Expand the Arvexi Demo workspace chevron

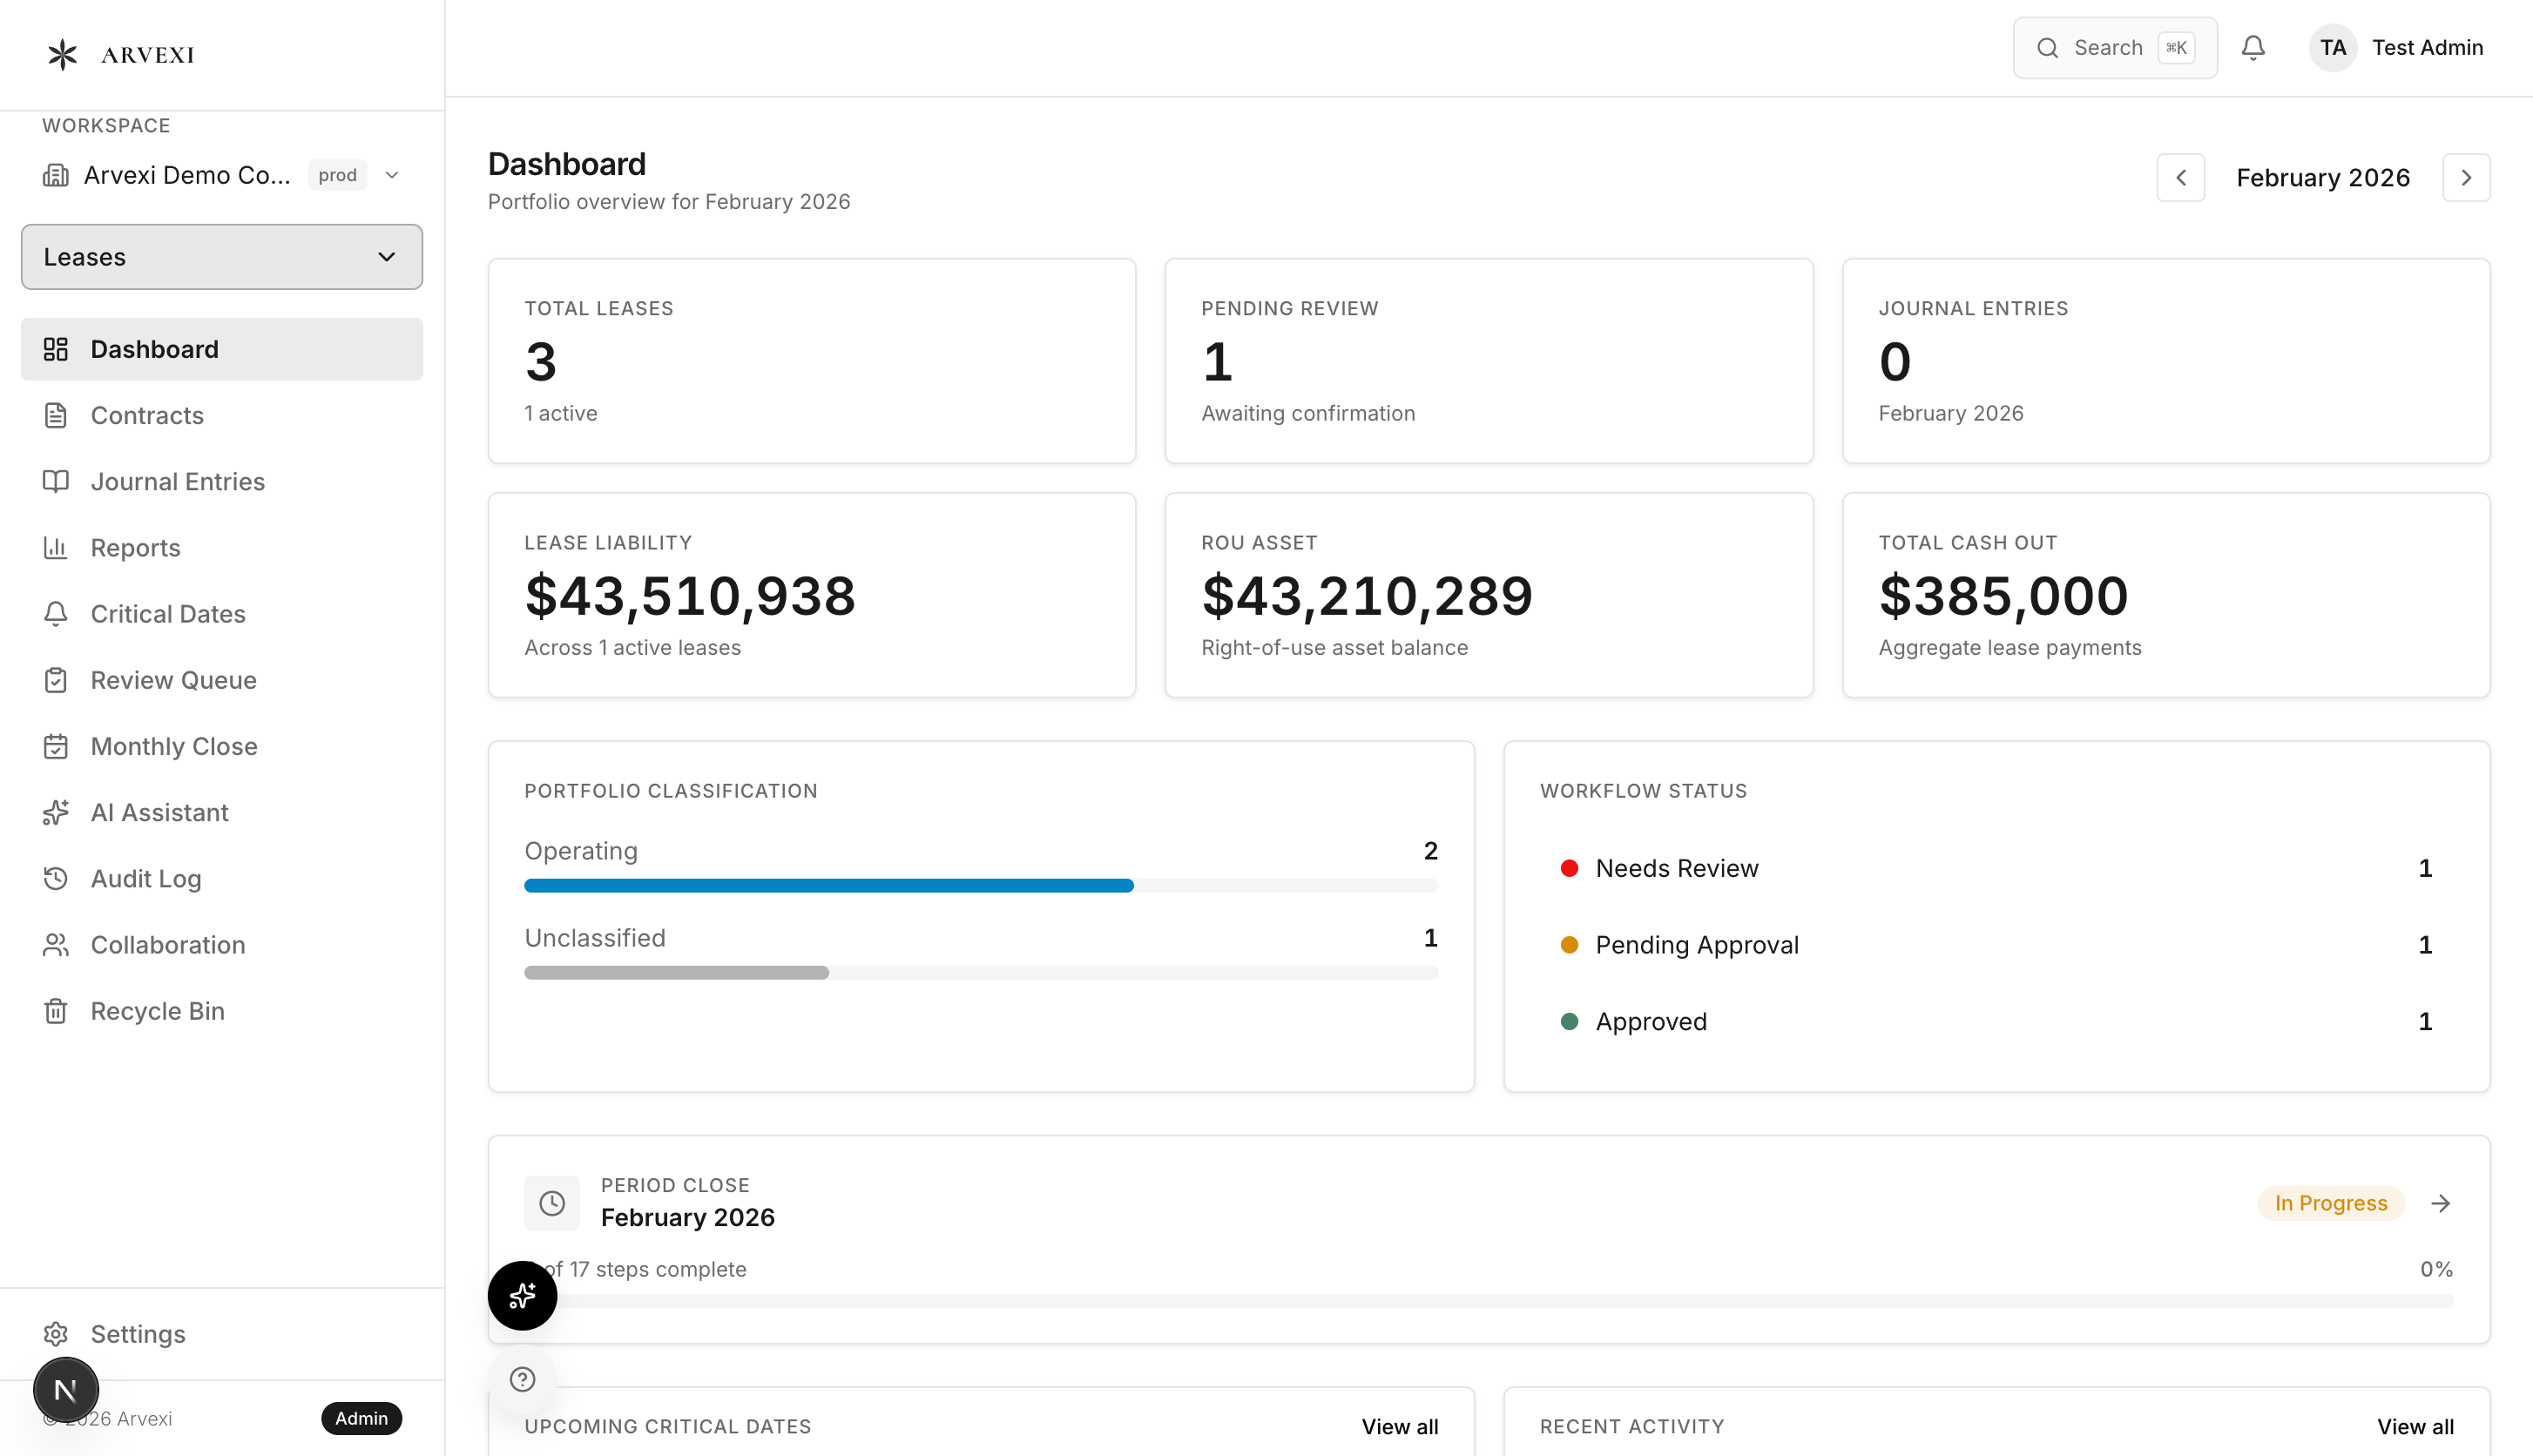pos(392,175)
